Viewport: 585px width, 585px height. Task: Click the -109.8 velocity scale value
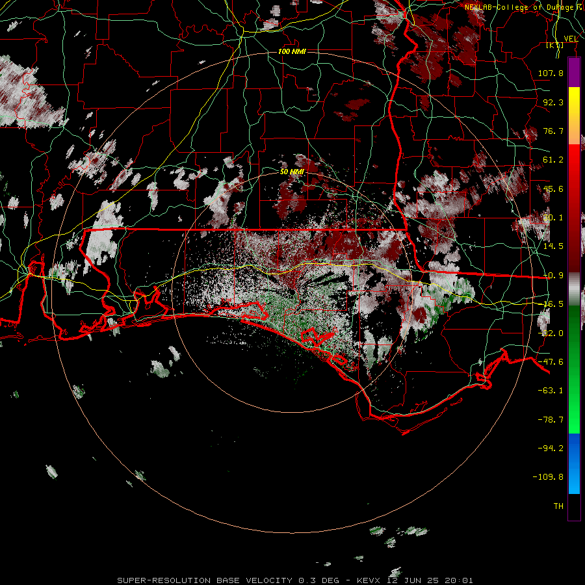(x=548, y=477)
